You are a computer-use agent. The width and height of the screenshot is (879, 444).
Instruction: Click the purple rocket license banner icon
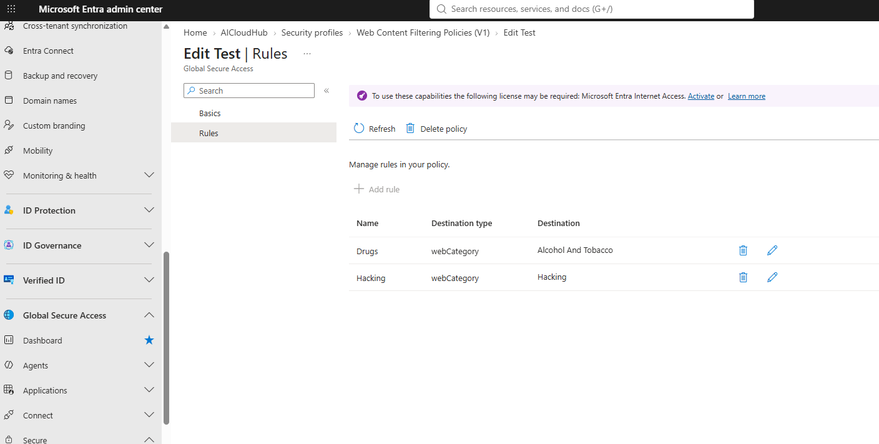(x=361, y=96)
